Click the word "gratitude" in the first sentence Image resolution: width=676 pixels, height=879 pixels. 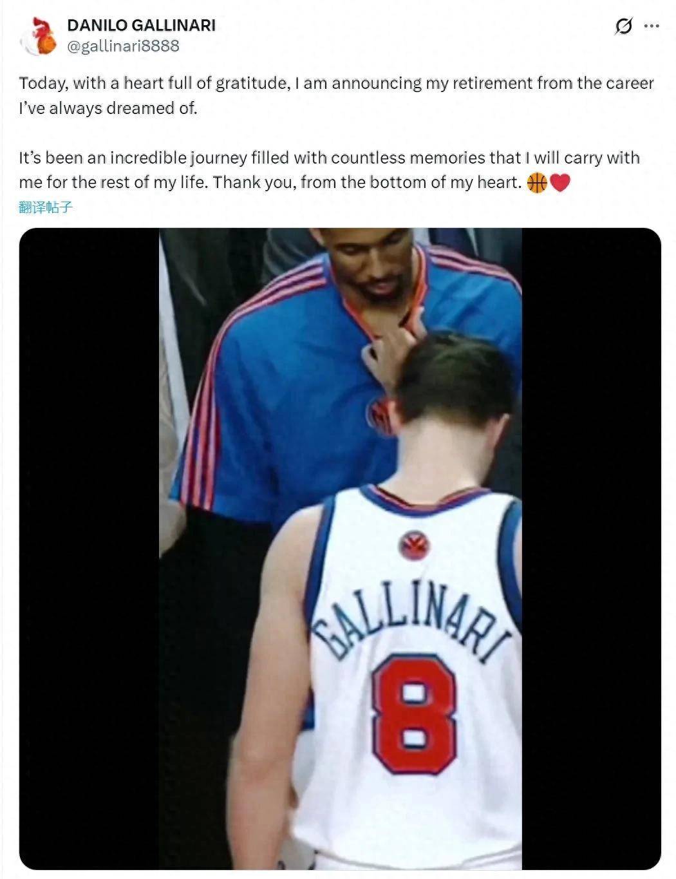pyautogui.click(x=252, y=84)
